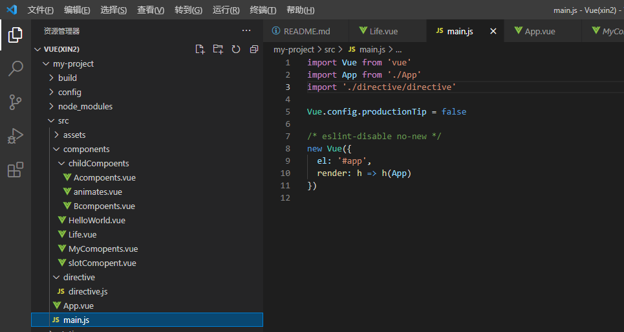624x332 pixels.
Task: Expand the assets folder
Action: click(56, 135)
